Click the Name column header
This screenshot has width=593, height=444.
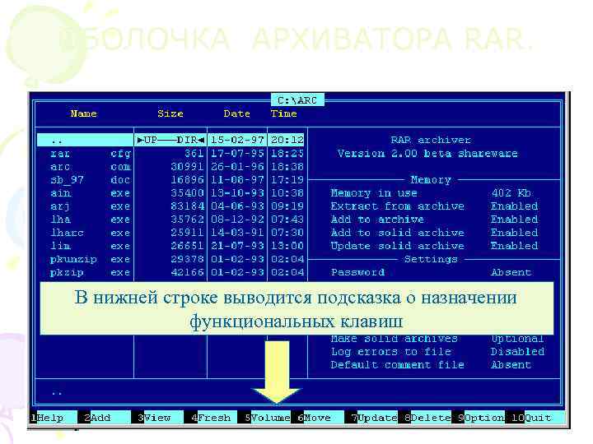(83, 113)
